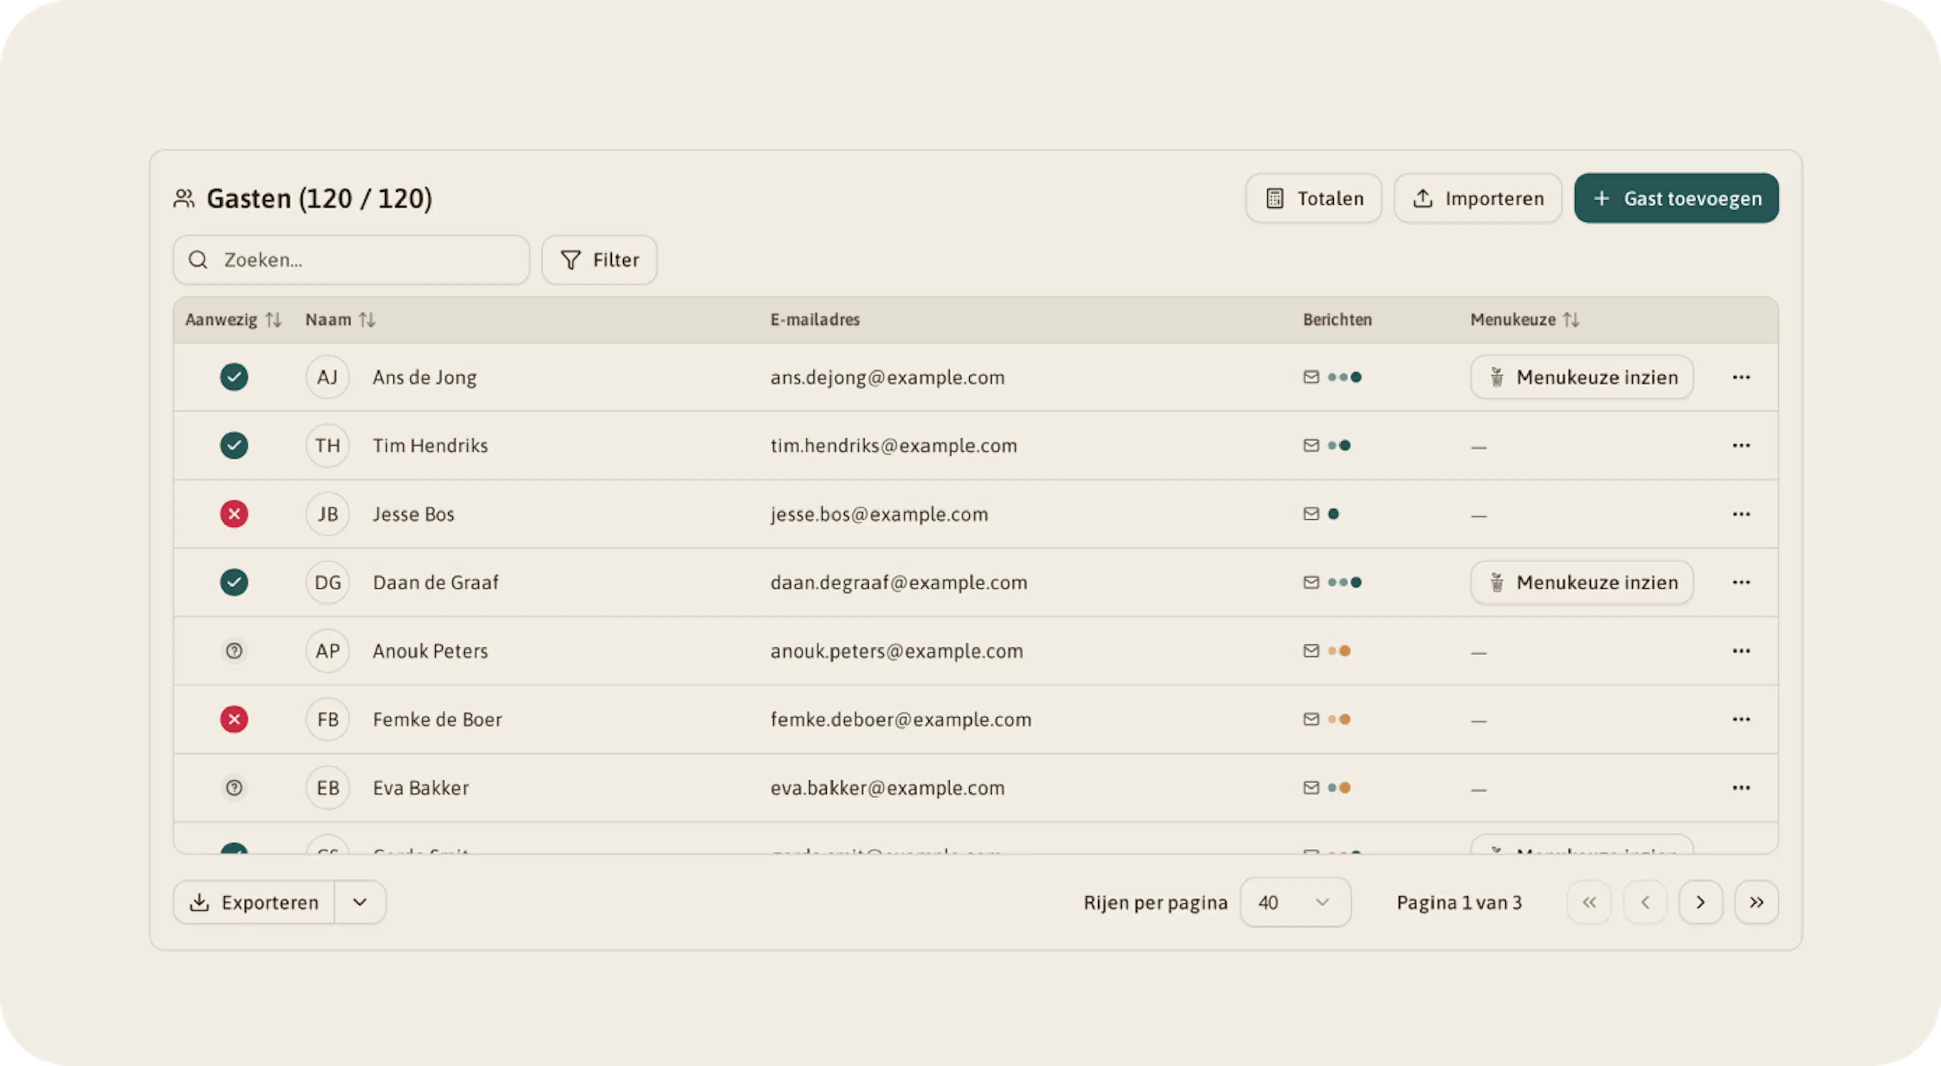Viewport: 1941px width, 1066px height.
Task: Click the mail icon for Anouk Peters
Action: (1311, 651)
